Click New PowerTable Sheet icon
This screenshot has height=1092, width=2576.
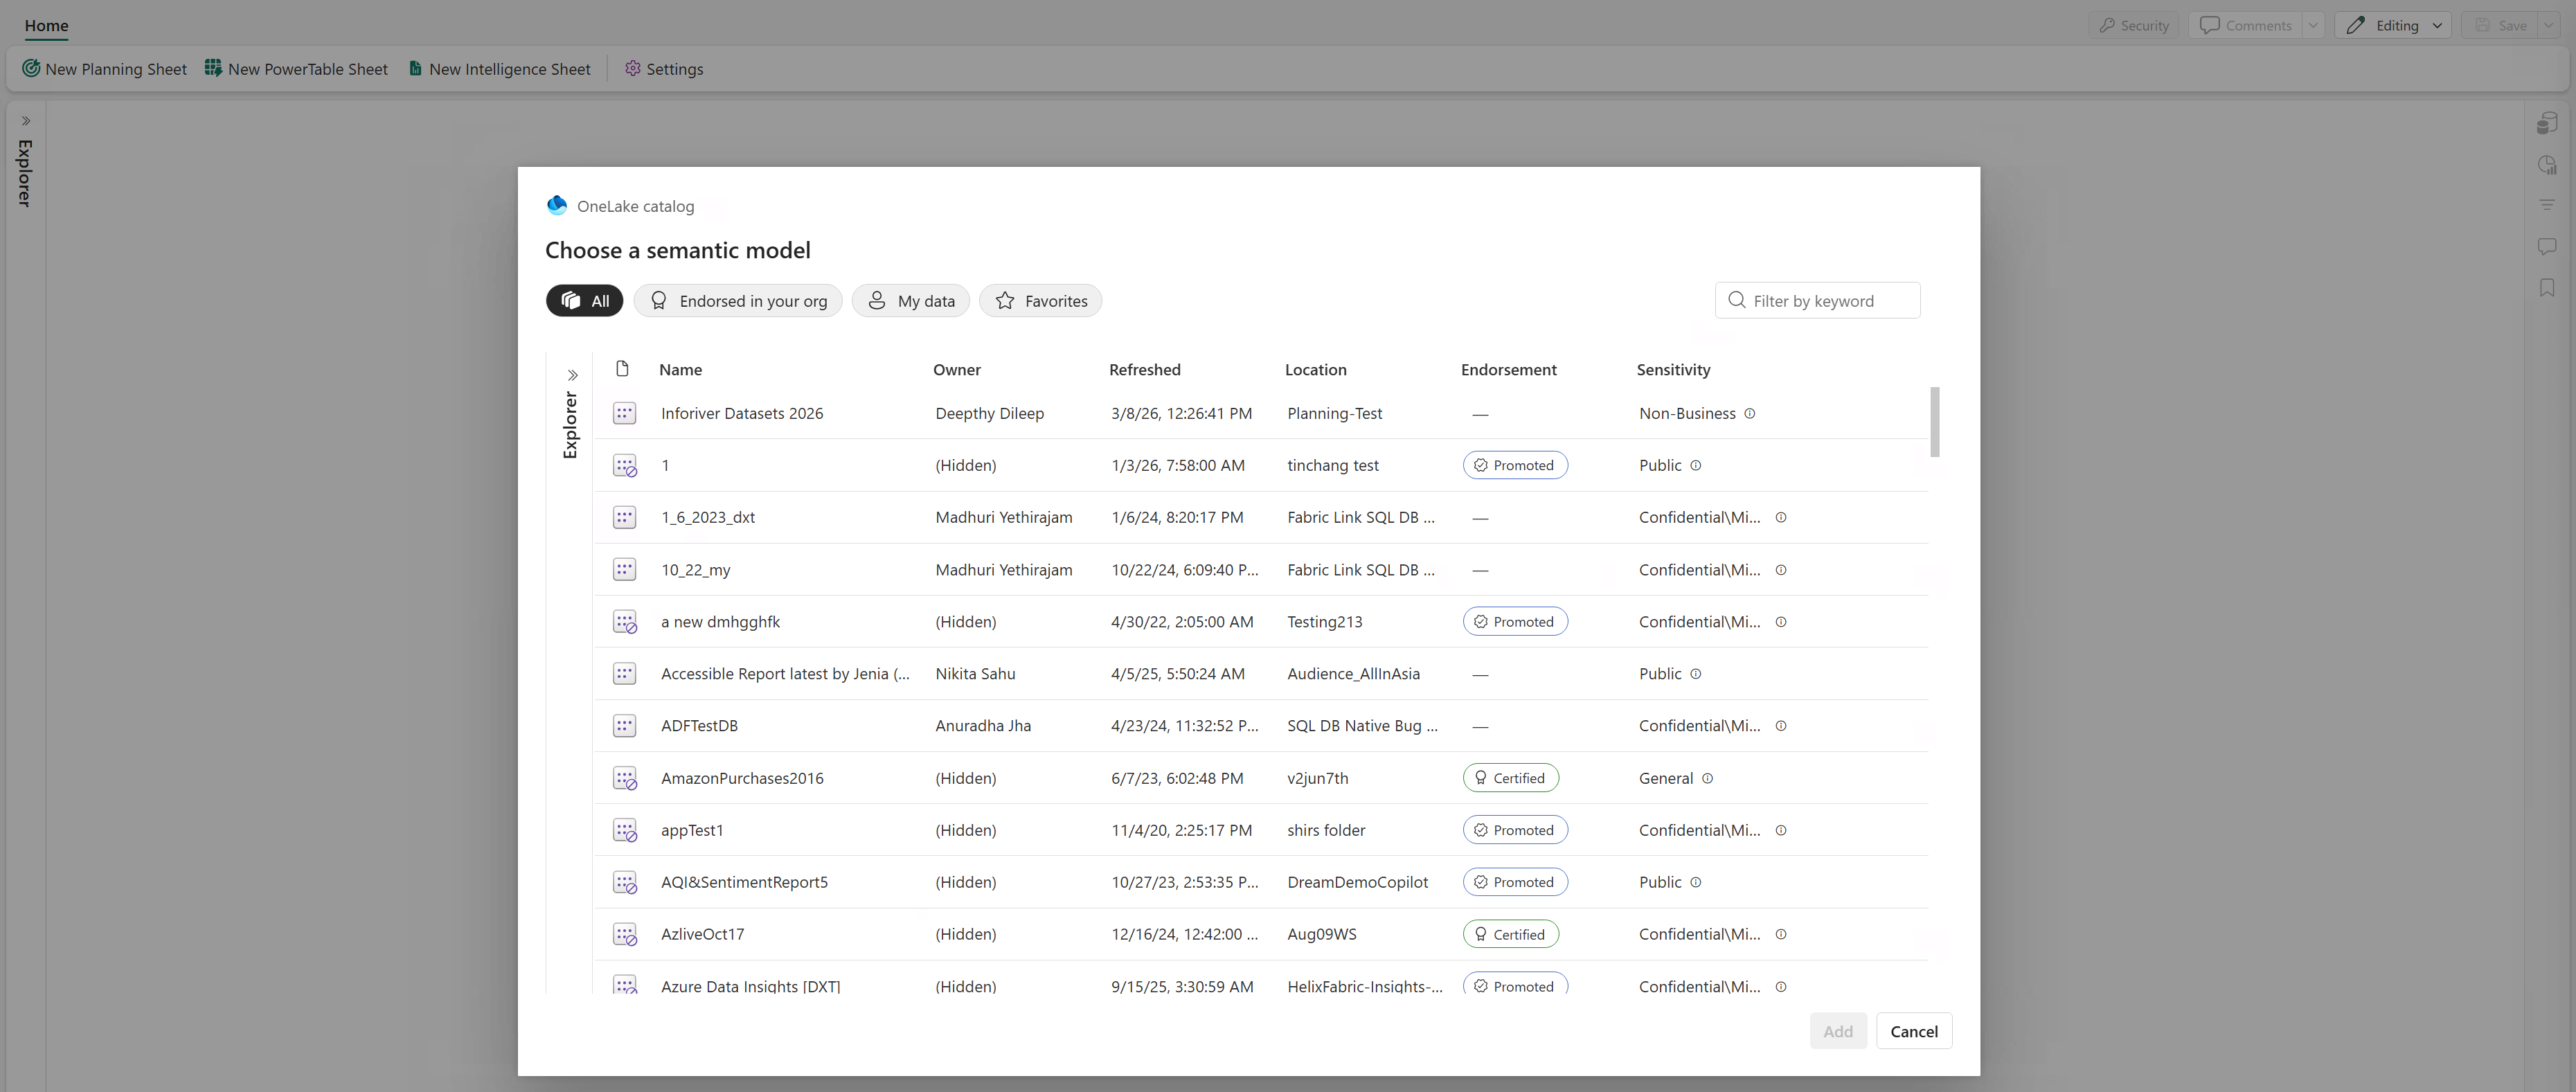tap(213, 68)
